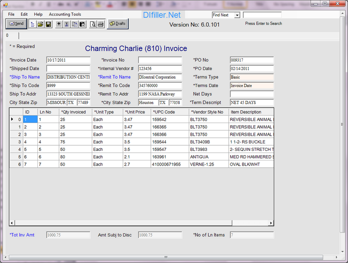Viewport: 348px width, 263px height.
Task: Click the Send button
Action: tap(16, 24)
